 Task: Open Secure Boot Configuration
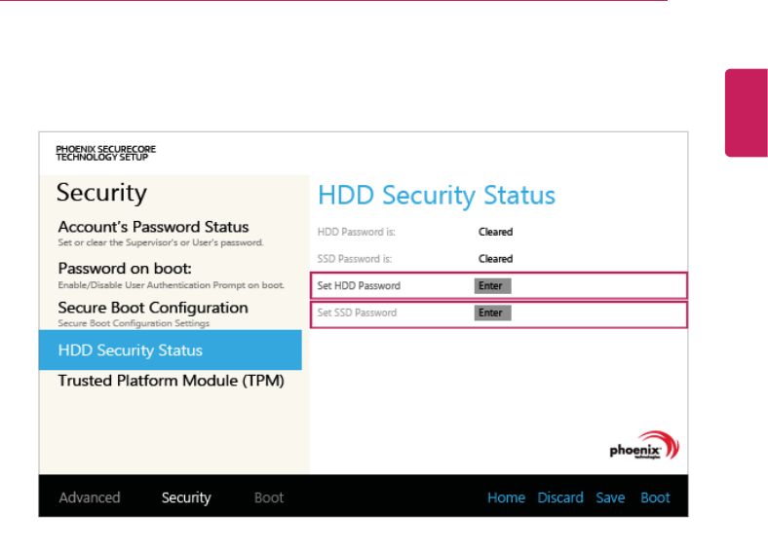pos(153,308)
